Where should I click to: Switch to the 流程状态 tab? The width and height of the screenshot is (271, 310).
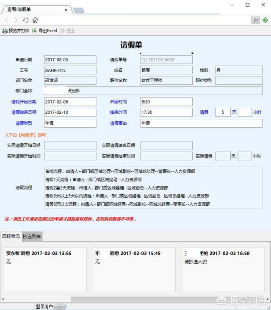[x=11, y=236]
